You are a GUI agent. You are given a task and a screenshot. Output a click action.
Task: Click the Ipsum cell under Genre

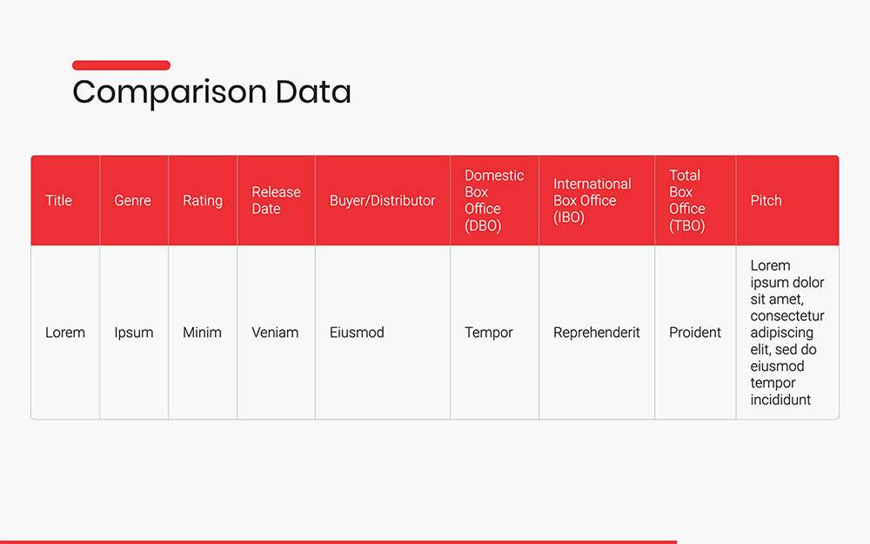pyautogui.click(x=133, y=332)
